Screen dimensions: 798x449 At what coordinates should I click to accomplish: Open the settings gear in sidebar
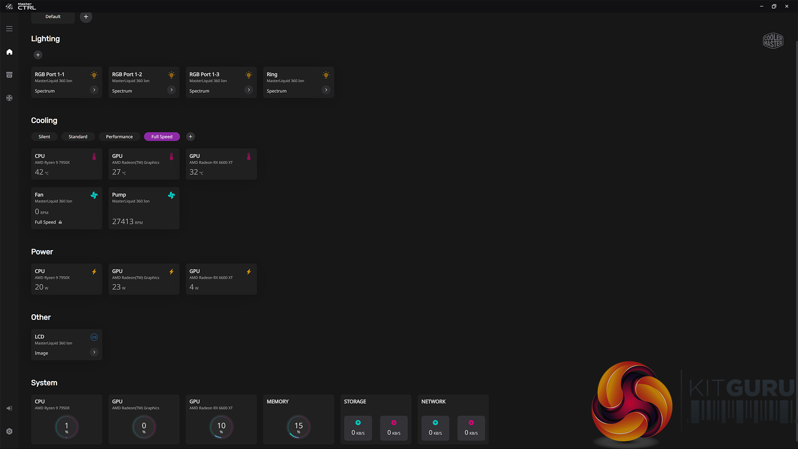9,432
